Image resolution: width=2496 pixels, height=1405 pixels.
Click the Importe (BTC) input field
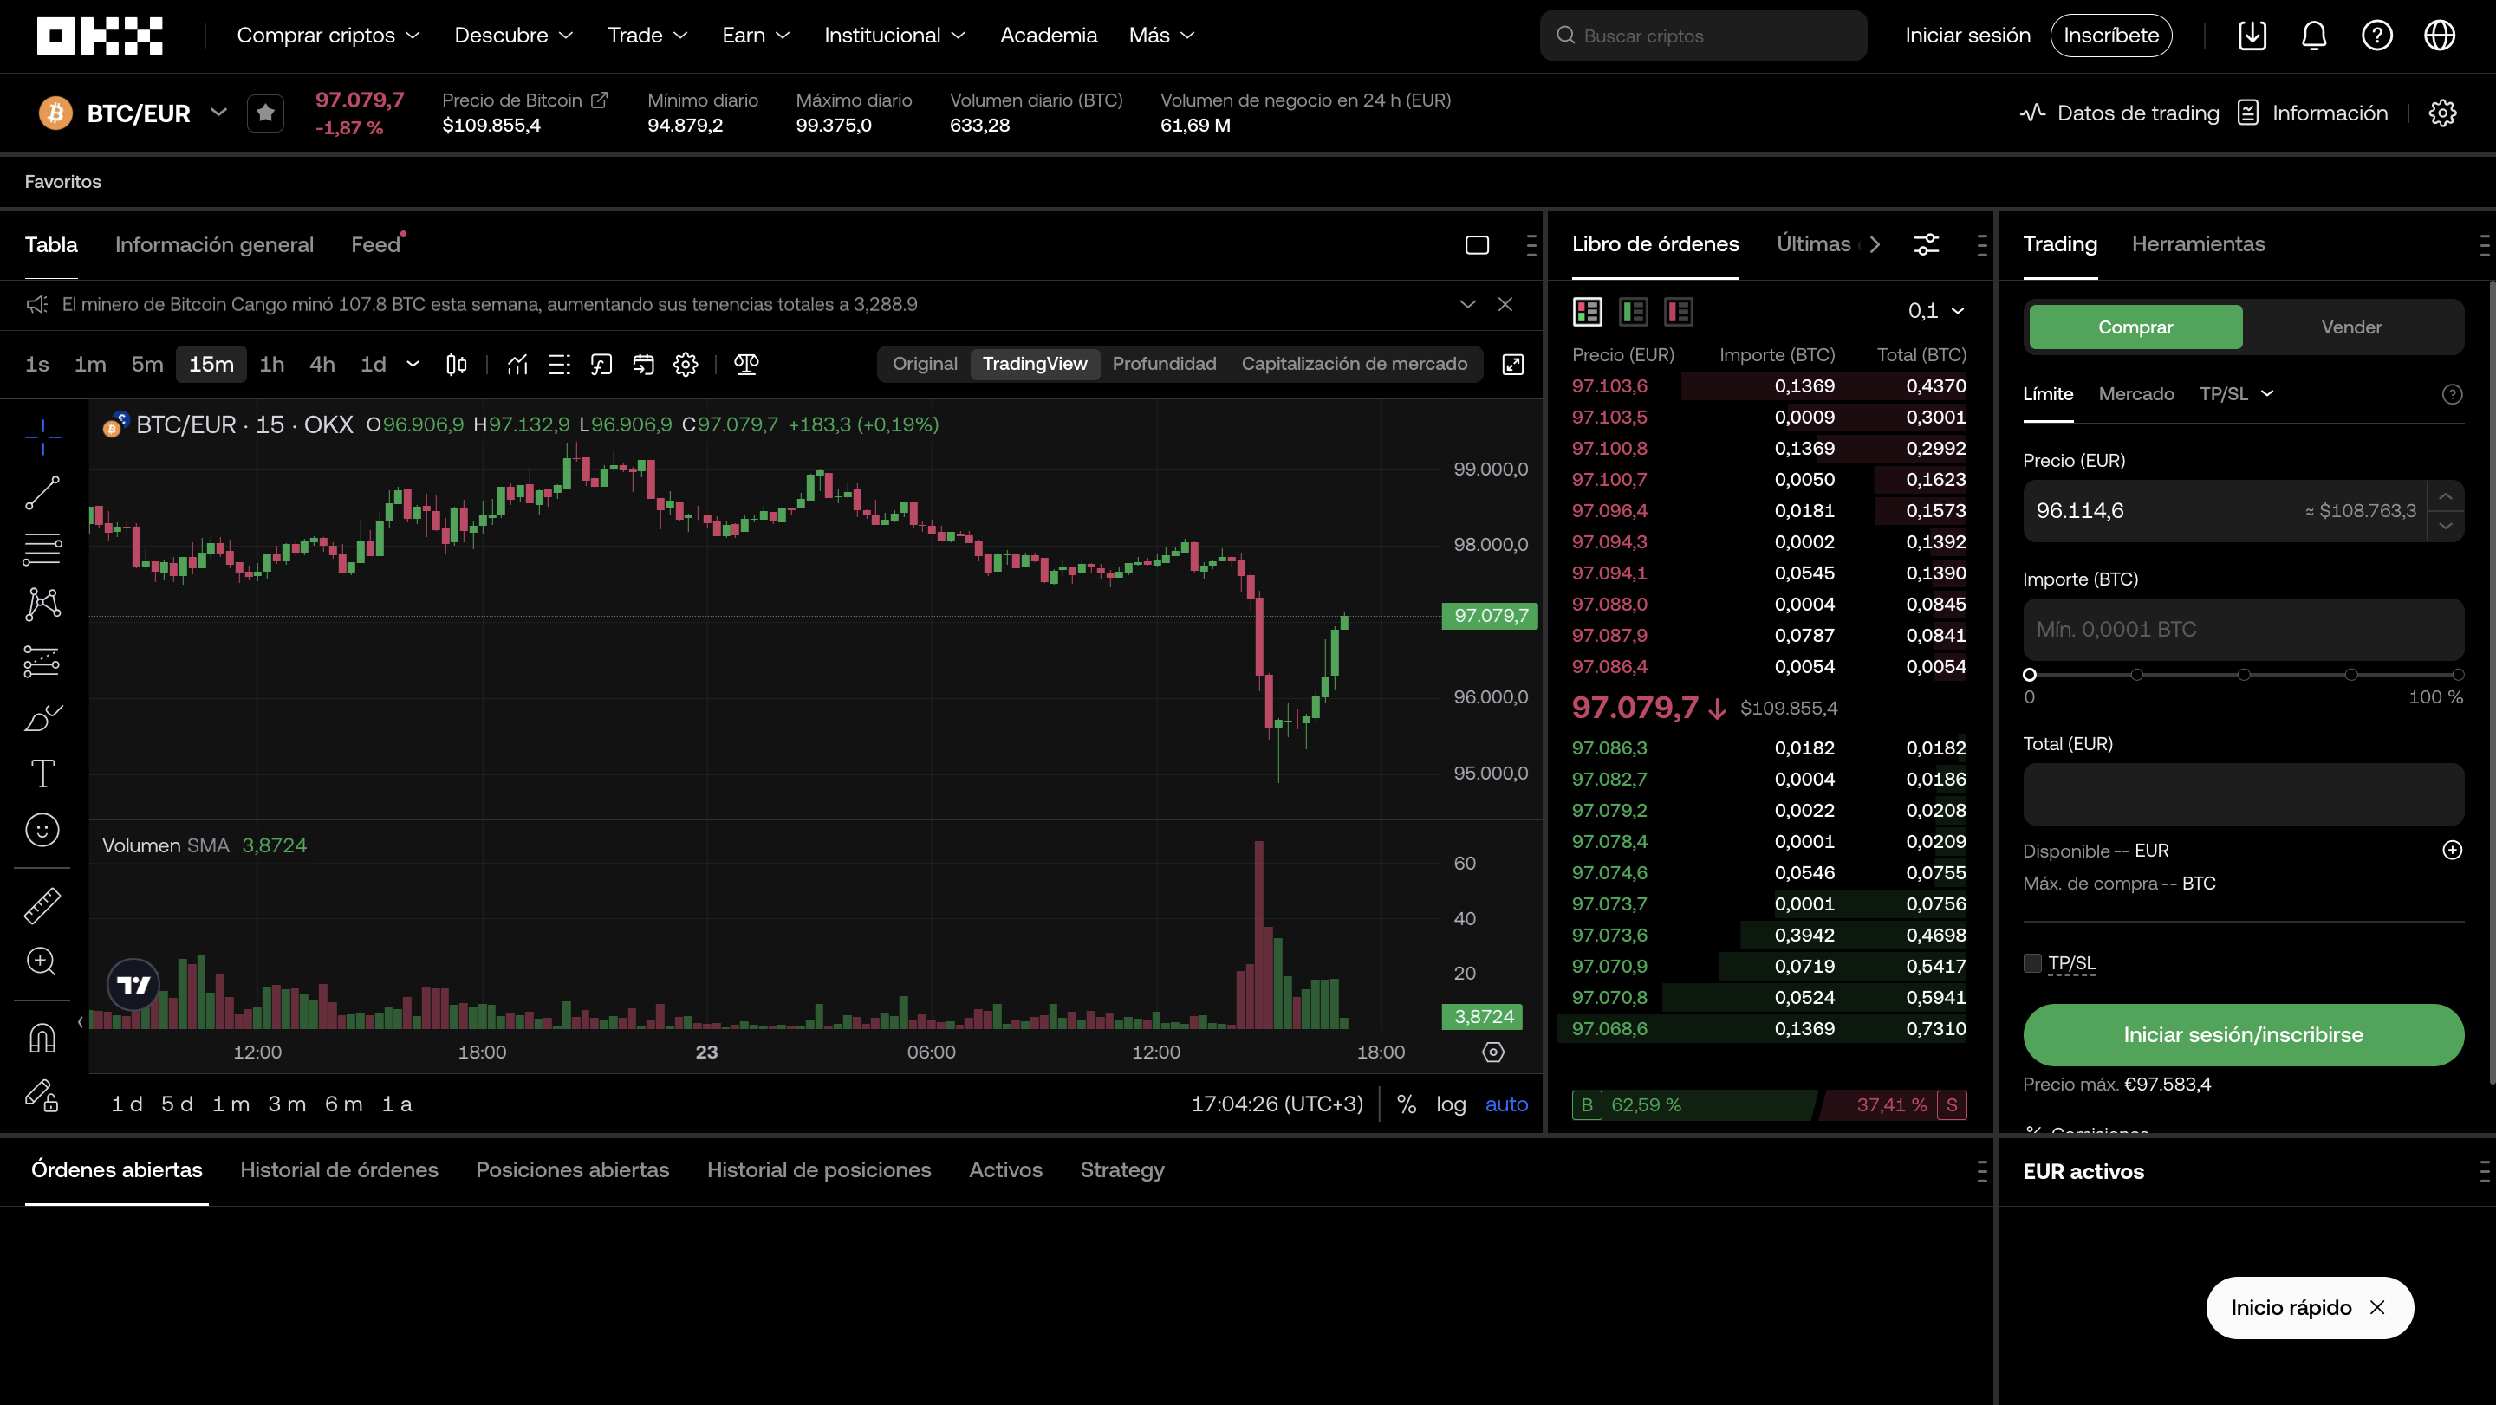click(2242, 630)
